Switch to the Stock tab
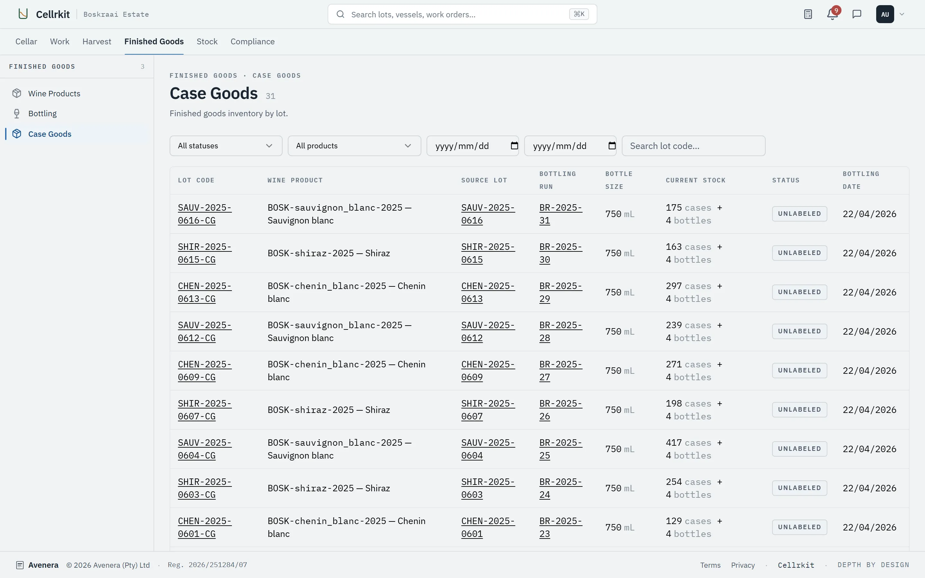This screenshot has width=925, height=578. click(207, 41)
